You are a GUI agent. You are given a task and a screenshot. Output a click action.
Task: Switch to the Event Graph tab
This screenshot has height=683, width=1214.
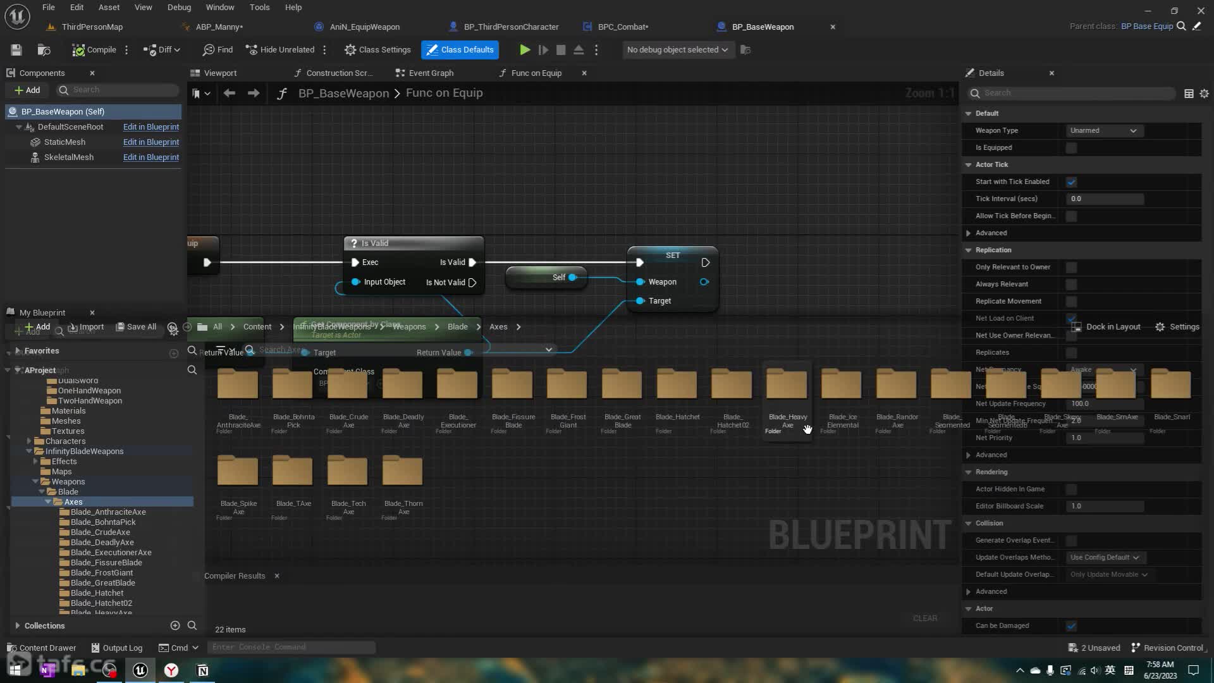tap(430, 73)
